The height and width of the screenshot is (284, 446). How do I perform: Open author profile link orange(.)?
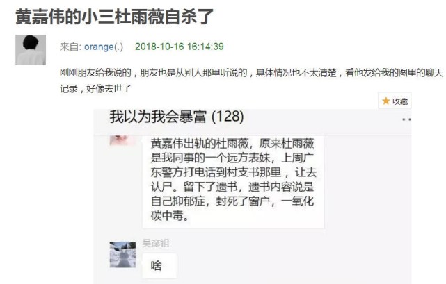point(104,47)
